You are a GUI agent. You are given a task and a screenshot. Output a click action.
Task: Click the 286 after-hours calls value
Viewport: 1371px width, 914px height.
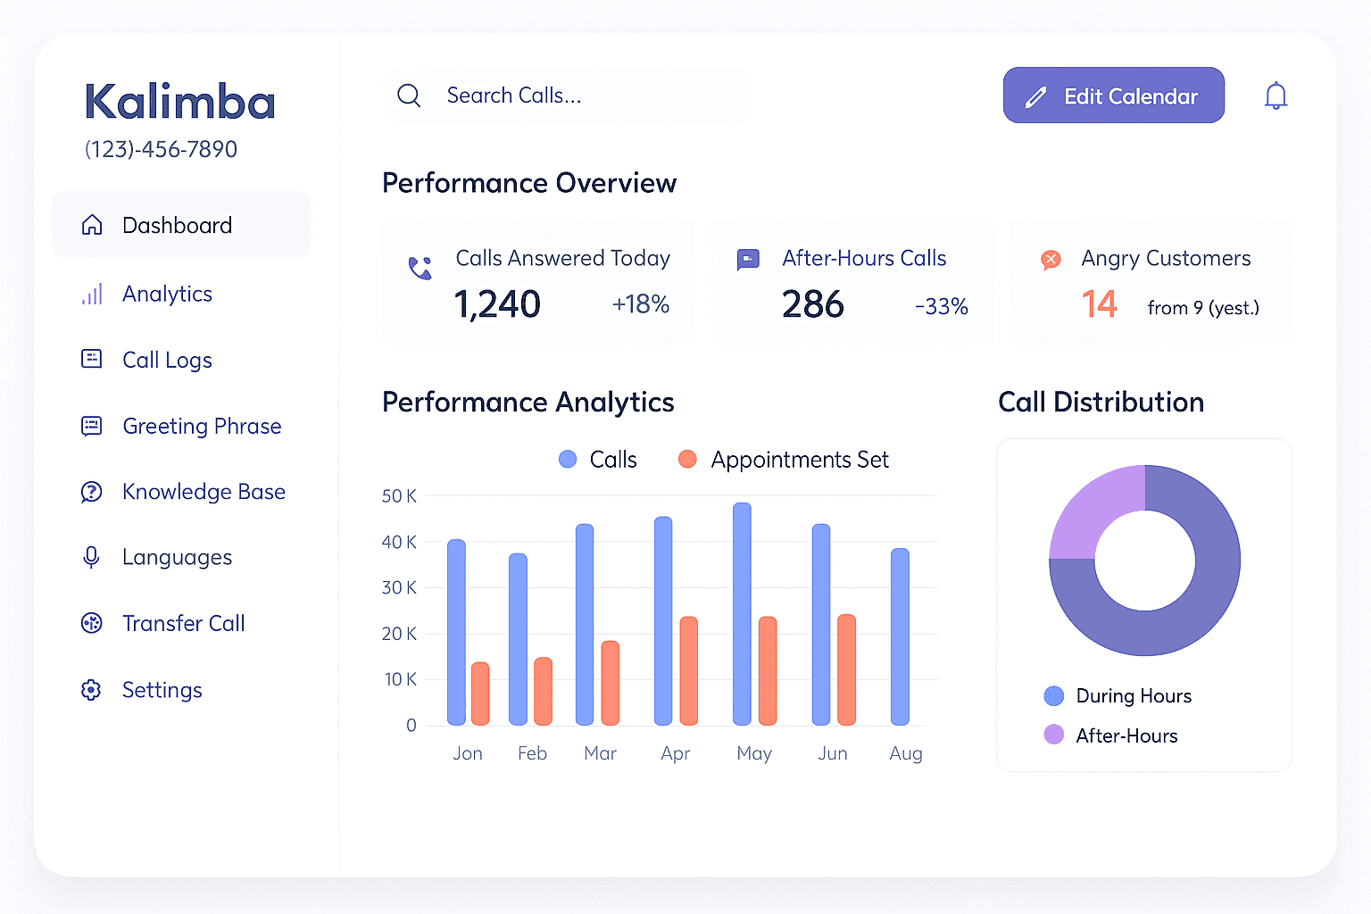pyautogui.click(x=813, y=304)
